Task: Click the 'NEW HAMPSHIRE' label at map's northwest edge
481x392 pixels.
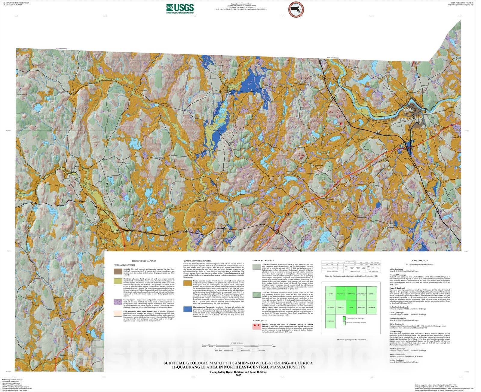Action: click(62, 48)
